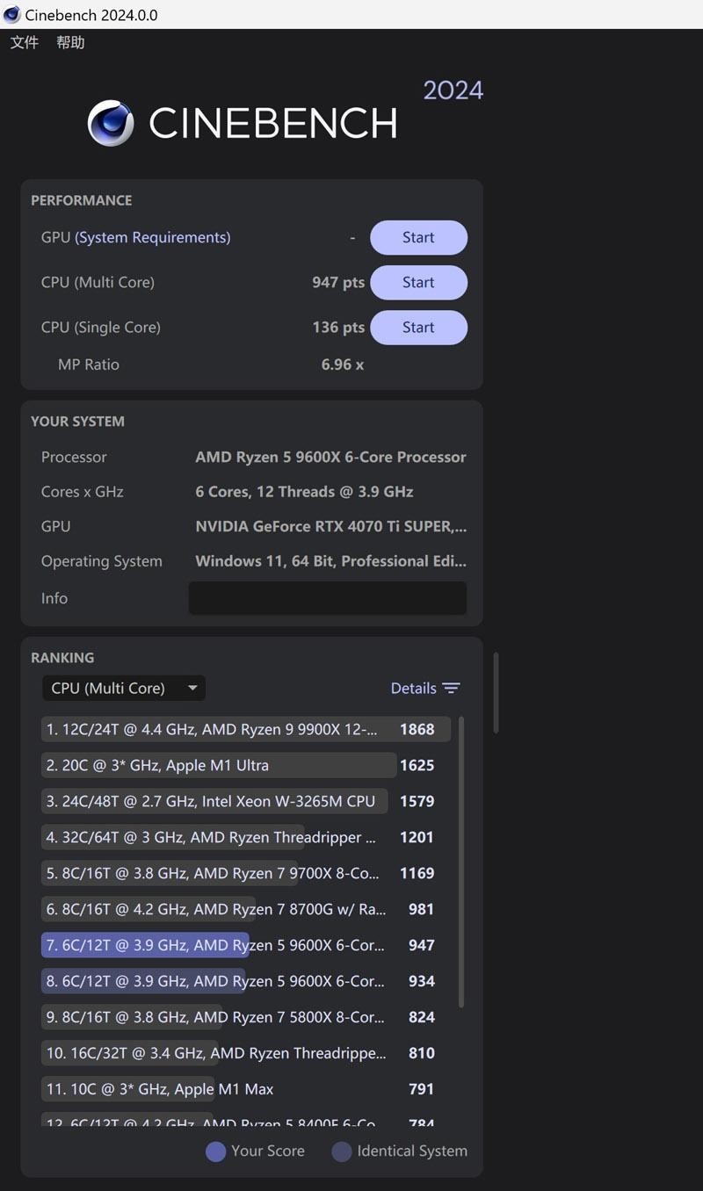Click the Your Score legend dot

(x=215, y=1151)
